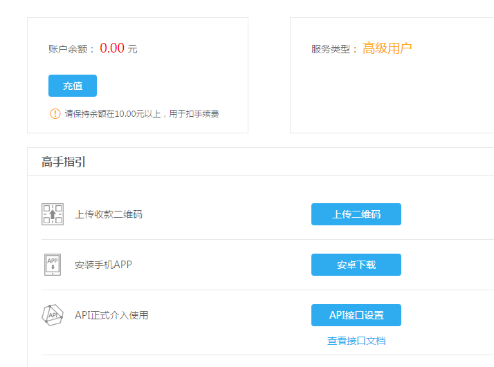Viewport: 494px width, 367px height.
Task: Click the orange warning exclamation icon
Action: click(x=55, y=114)
